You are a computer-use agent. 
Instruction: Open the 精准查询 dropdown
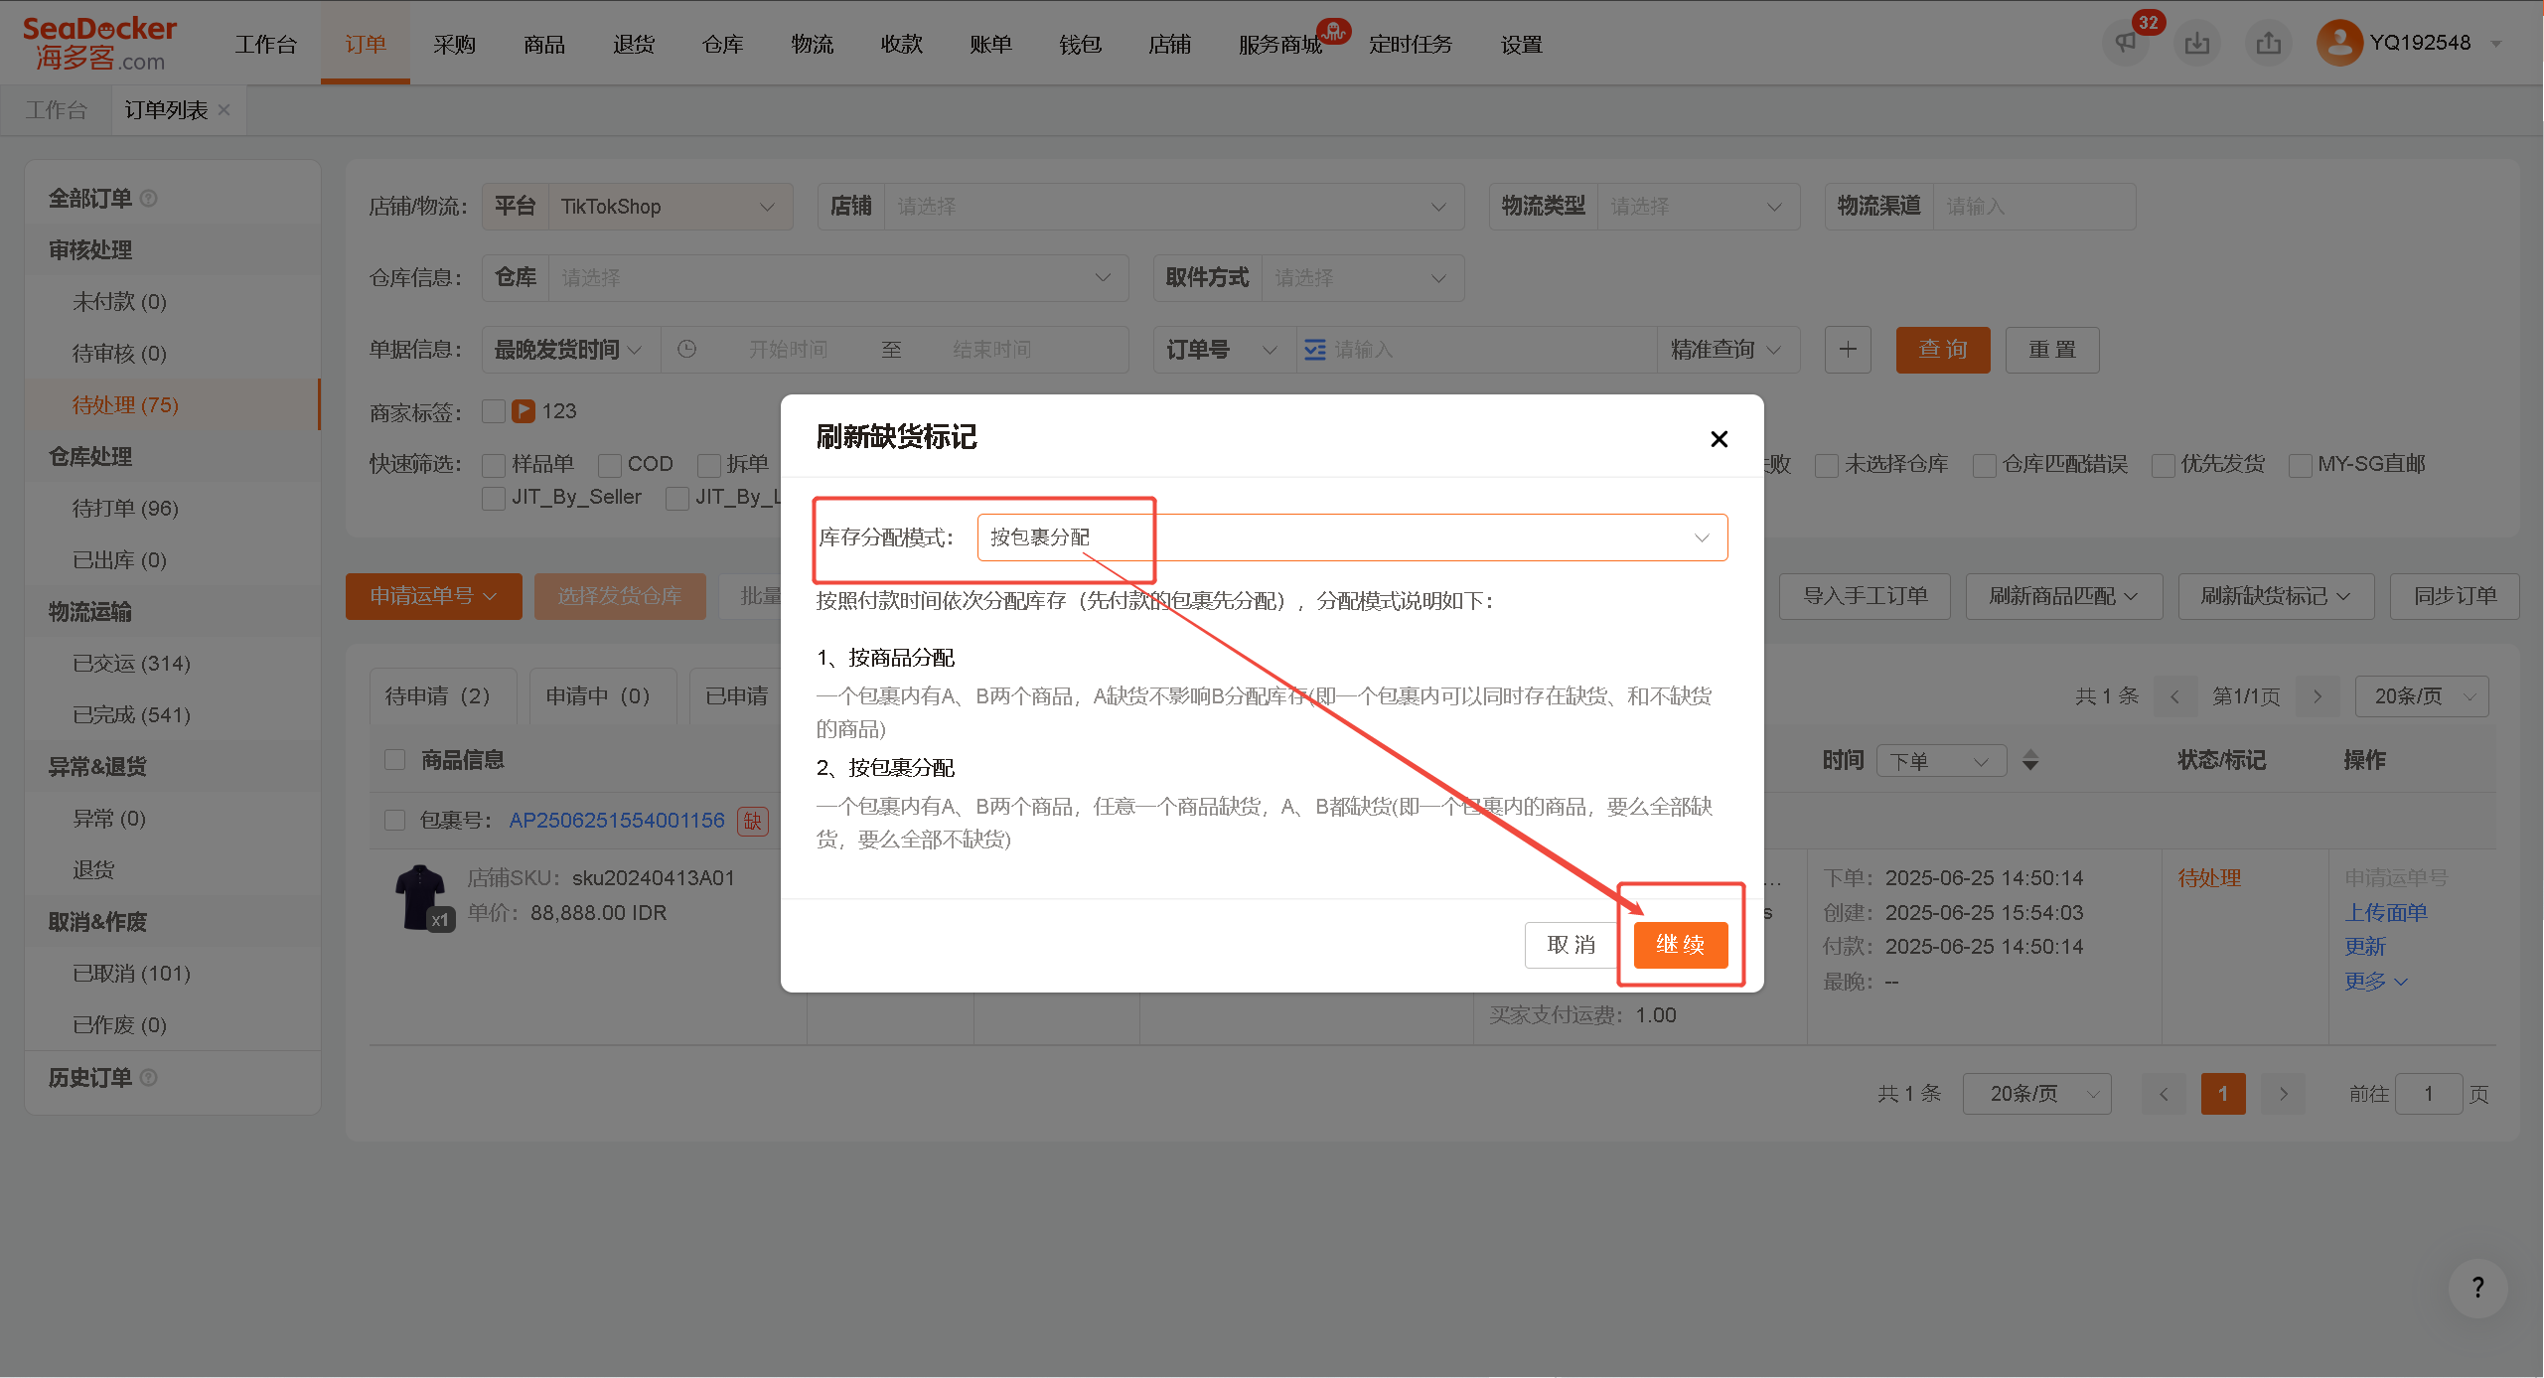click(x=1727, y=350)
